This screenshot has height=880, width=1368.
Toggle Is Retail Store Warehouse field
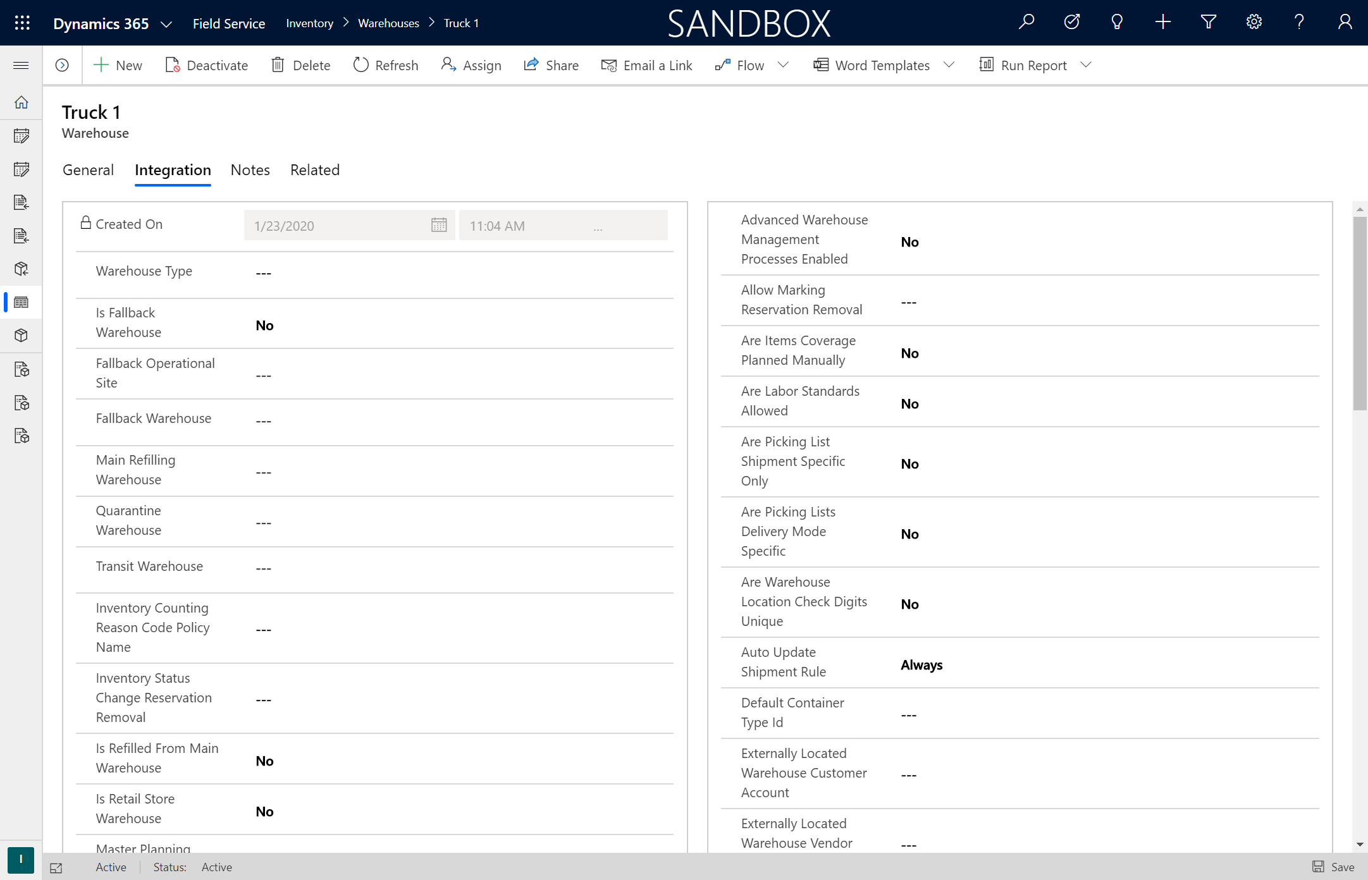[x=264, y=810]
